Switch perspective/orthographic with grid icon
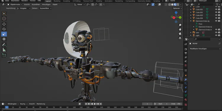 point(180,38)
